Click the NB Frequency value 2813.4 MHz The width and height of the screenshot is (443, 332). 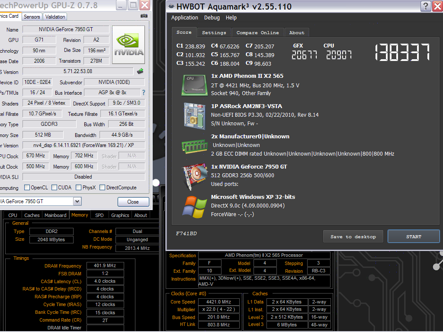click(137, 248)
